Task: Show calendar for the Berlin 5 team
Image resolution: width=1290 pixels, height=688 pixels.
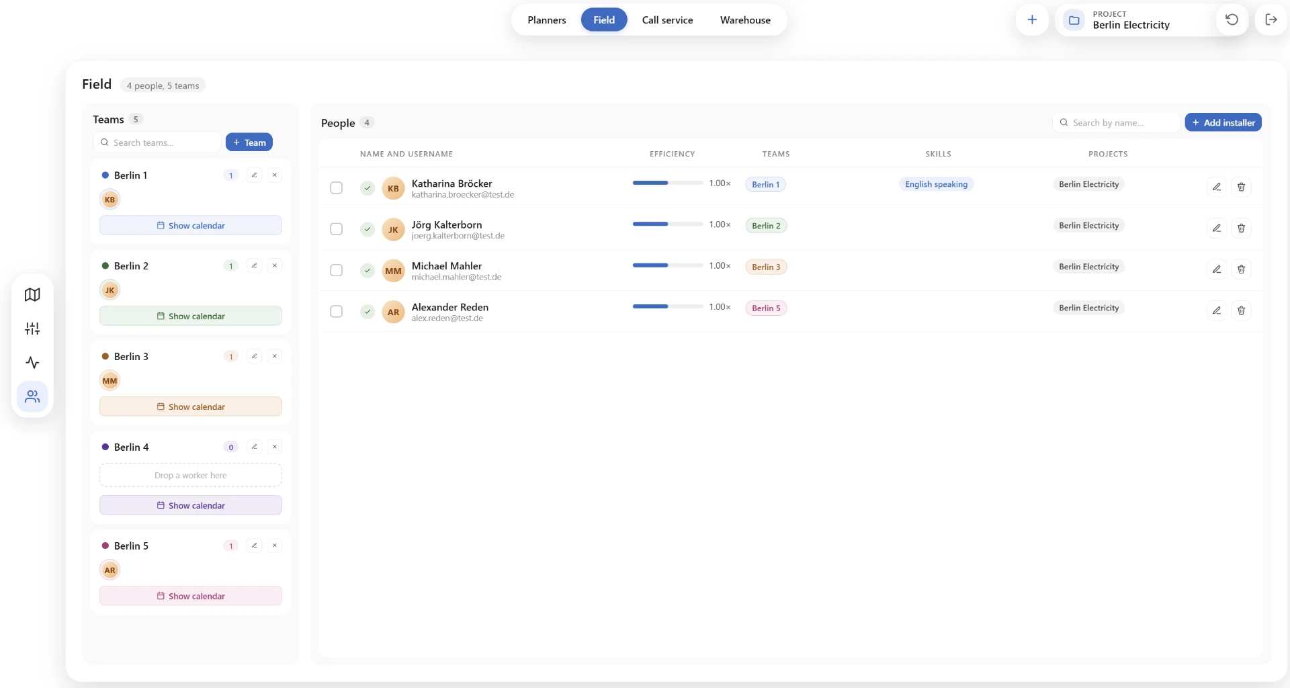Action: [191, 596]
